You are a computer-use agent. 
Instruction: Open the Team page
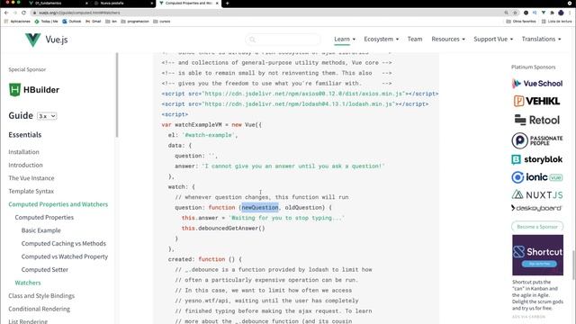tap(415, 39)
